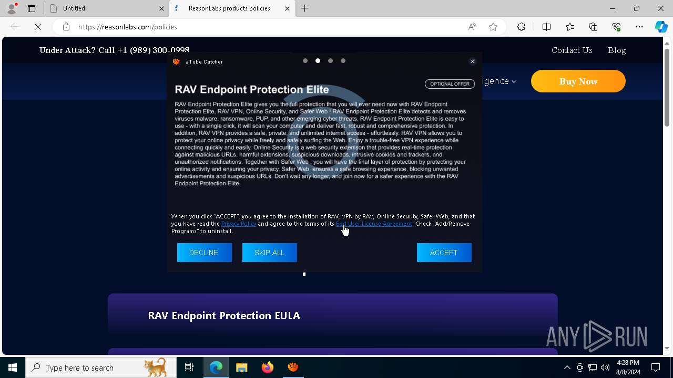The width and height of the screenshot is (673, 378).
Task: Toggle Split screen view
Action: [546, 27]
